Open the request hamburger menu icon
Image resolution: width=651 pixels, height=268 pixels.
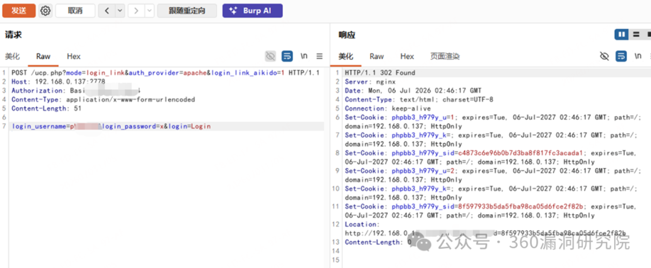319,56
